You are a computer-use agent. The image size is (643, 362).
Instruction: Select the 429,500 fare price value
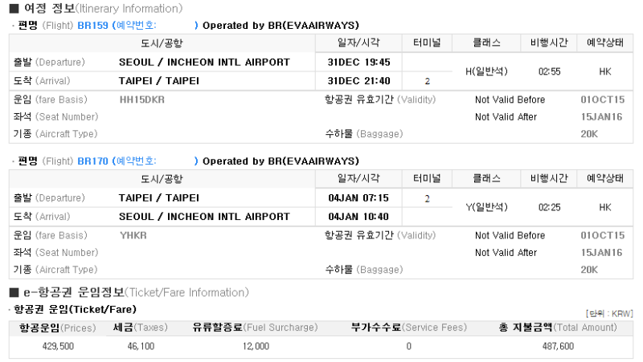pyautogui.click(x=58, y=346)
